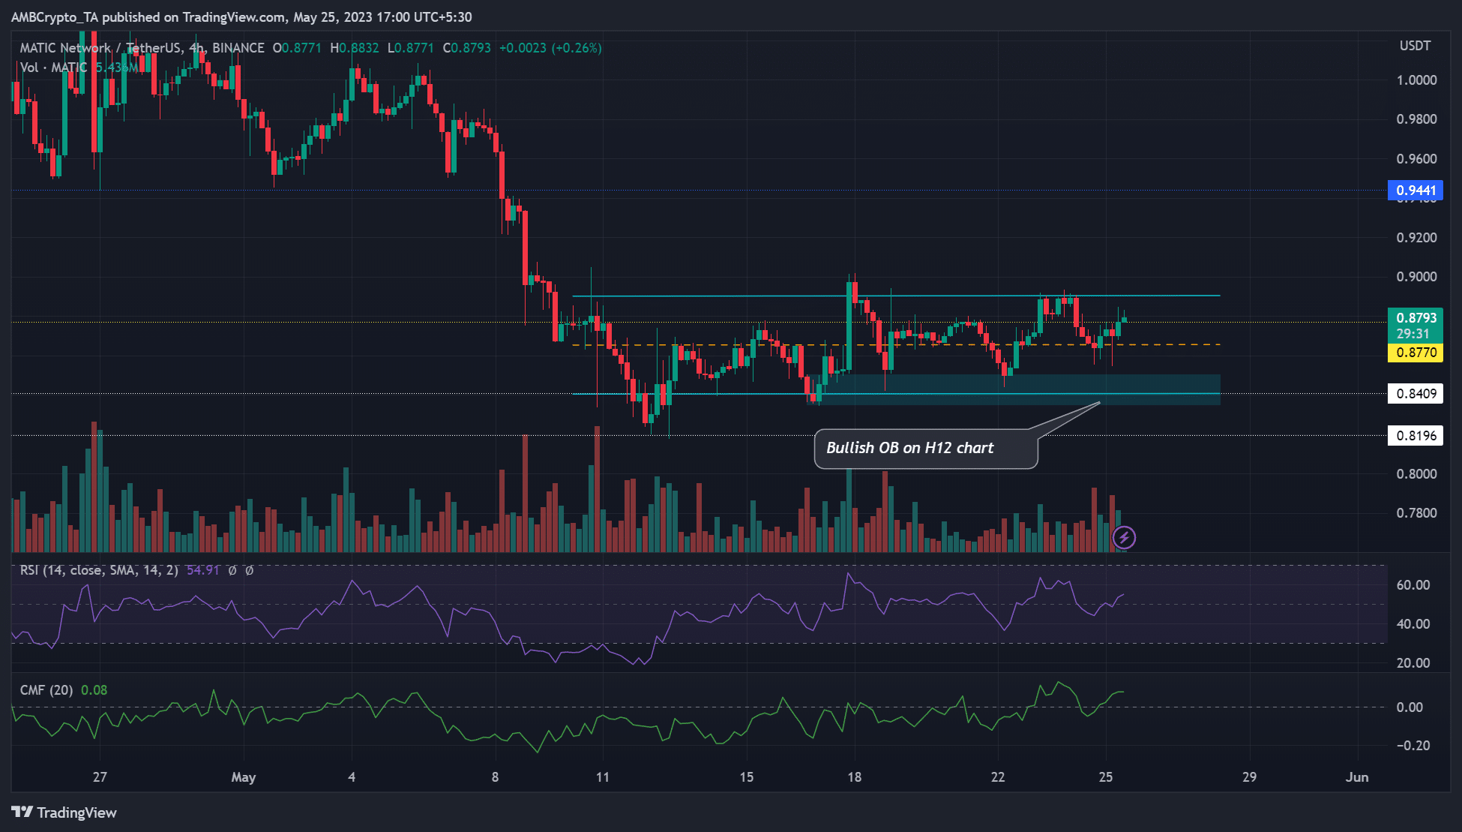Click the close value C0.8793

click(466, 48)
